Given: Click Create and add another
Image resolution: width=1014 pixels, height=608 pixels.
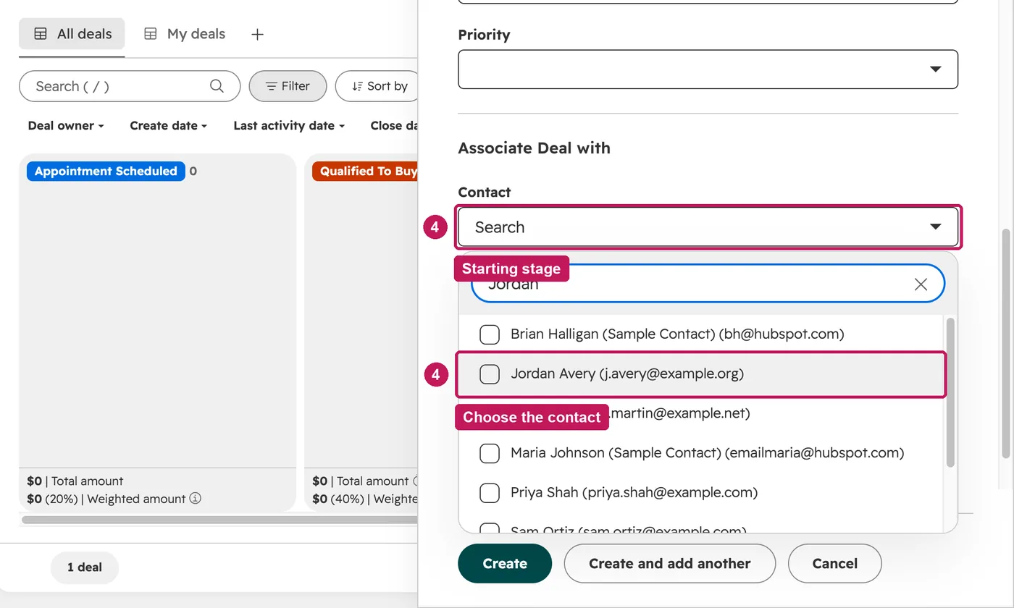Looking at the screenshot, I should [670, 563].
